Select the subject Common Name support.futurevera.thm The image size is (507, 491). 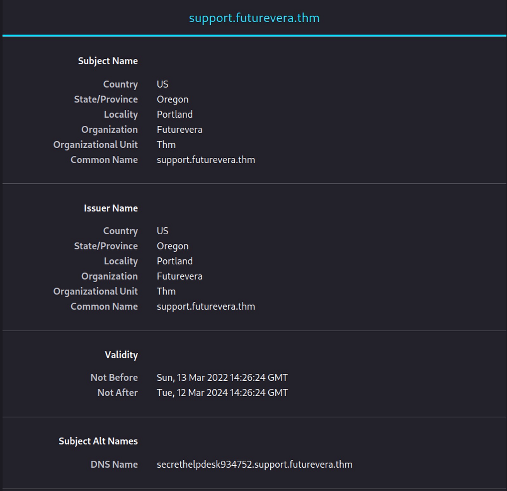click(x=206, y=160)
